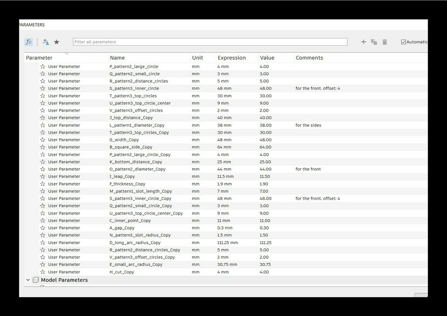The image size is (447, 316).
Task: Star the B_square_side_Copy parameter
Action: coord(43,147)
